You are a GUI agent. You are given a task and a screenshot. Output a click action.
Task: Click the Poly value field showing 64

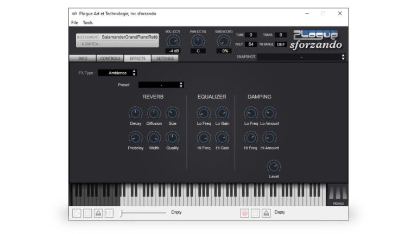pos(251,44)
